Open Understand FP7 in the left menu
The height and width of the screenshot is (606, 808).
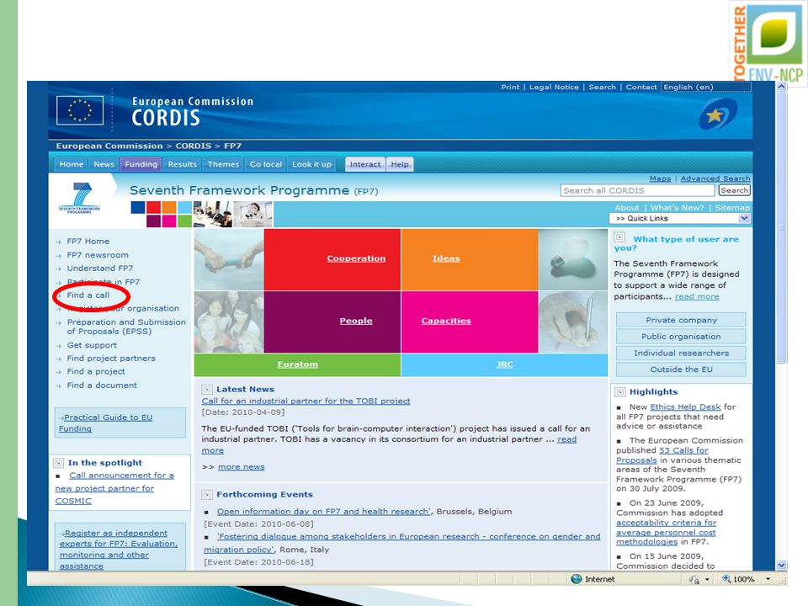(100, 268)
